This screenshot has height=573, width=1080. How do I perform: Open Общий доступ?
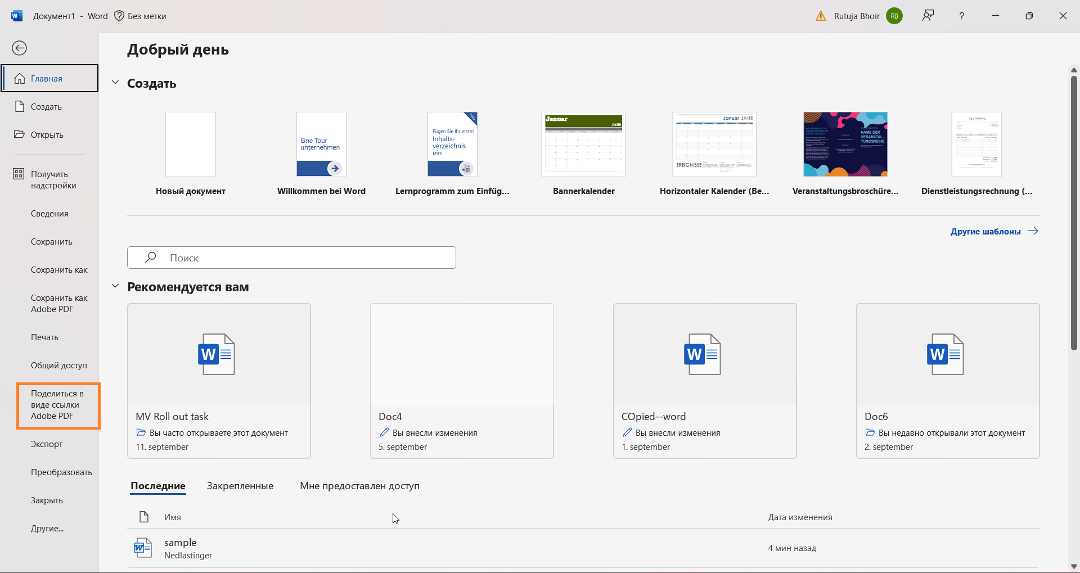coord(49,366)
